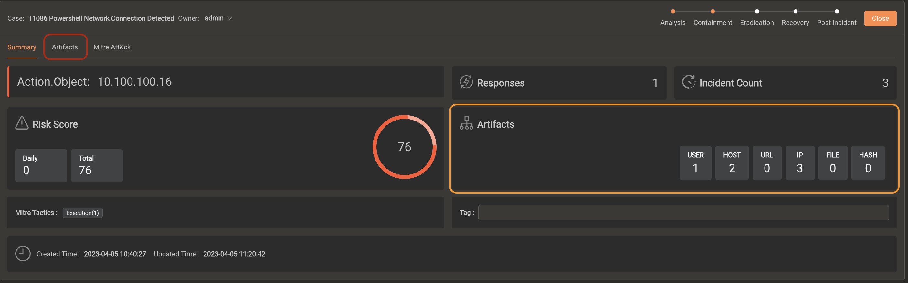
Task: Click the risk score 76 circular gauge
Action: pyautogui.click(x=404, y=147)
